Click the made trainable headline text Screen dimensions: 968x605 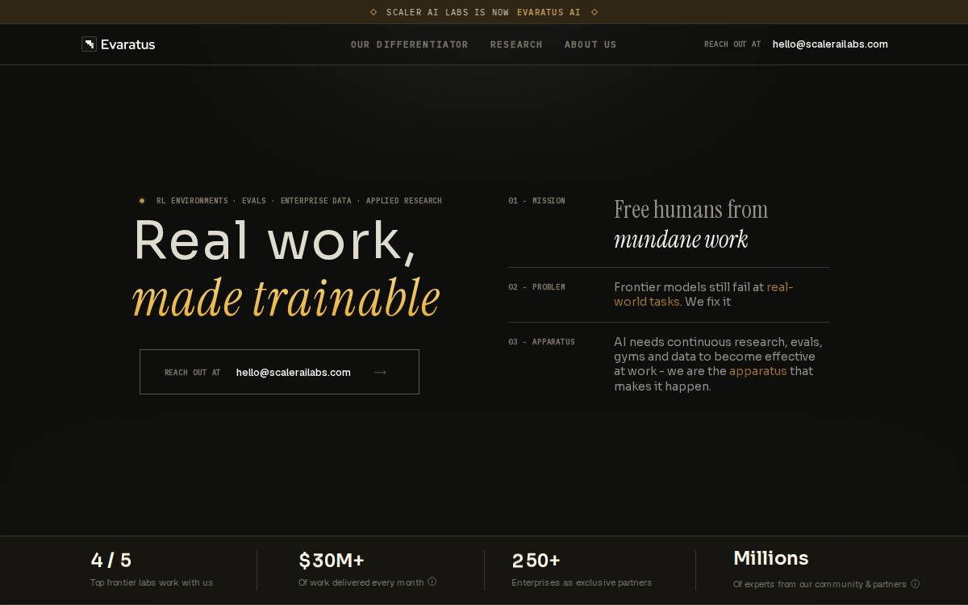(286, 297)
